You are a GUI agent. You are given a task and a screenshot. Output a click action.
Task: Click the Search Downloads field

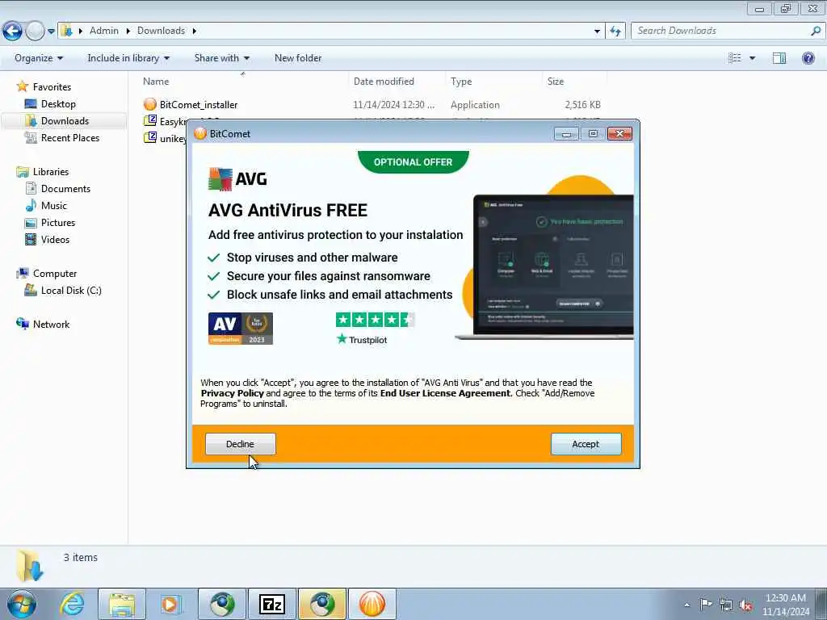pyautogui.click(x=720, y=31)
